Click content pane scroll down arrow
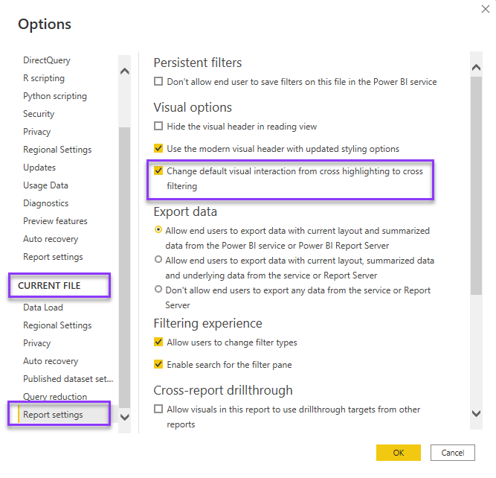The width and height of the screenshot is (496, 478). [x=476, y=413]
